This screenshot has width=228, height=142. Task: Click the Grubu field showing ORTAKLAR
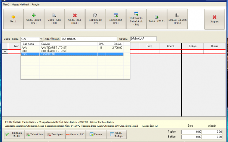(x=144, y=38)
